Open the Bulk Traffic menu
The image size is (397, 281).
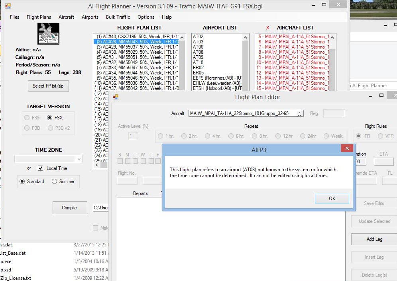click(118, 17)
